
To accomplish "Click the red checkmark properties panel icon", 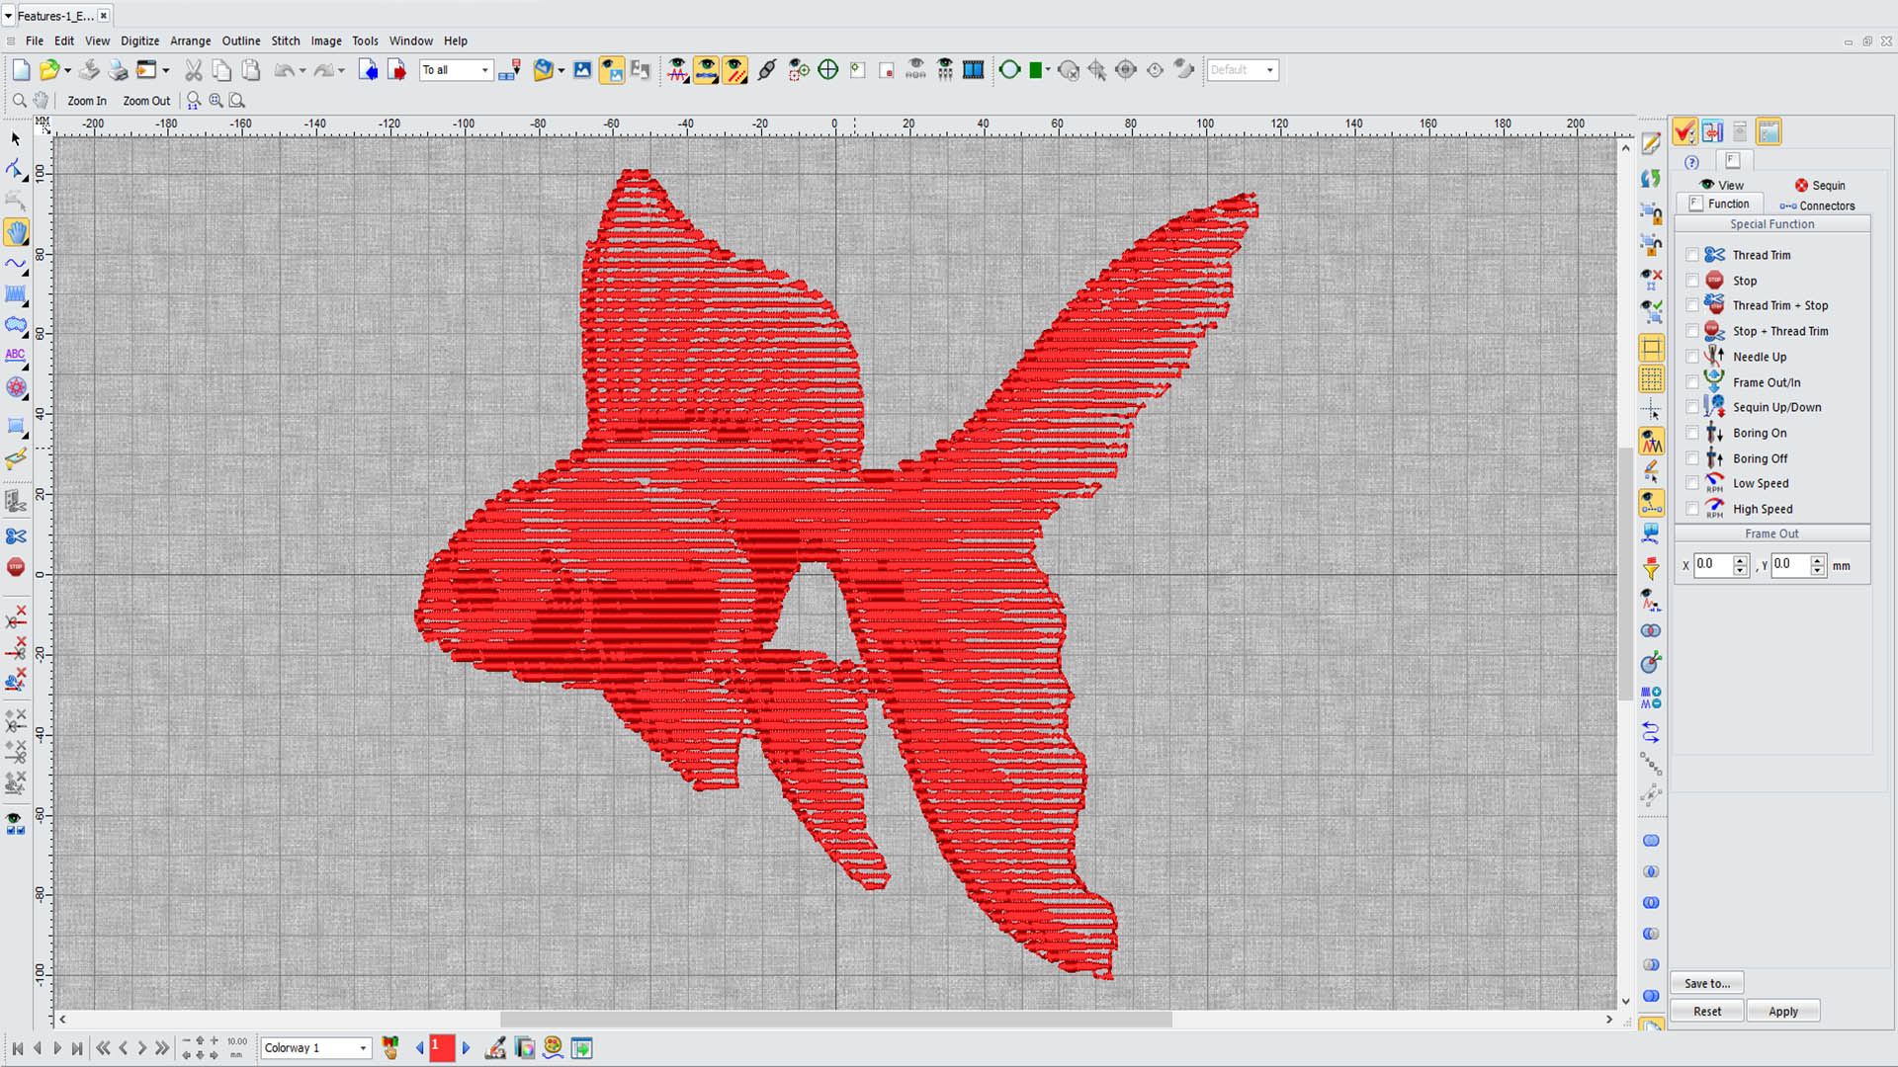I will (1684, 131).
